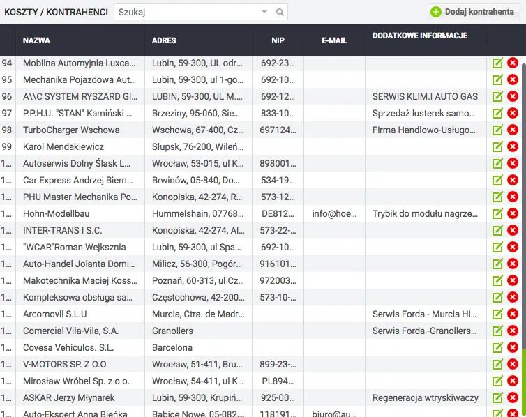The height and width of the screenshot is (417, 526).
Task: Edit Auto-Handel Jolanta Domi row
Action: 497,264
